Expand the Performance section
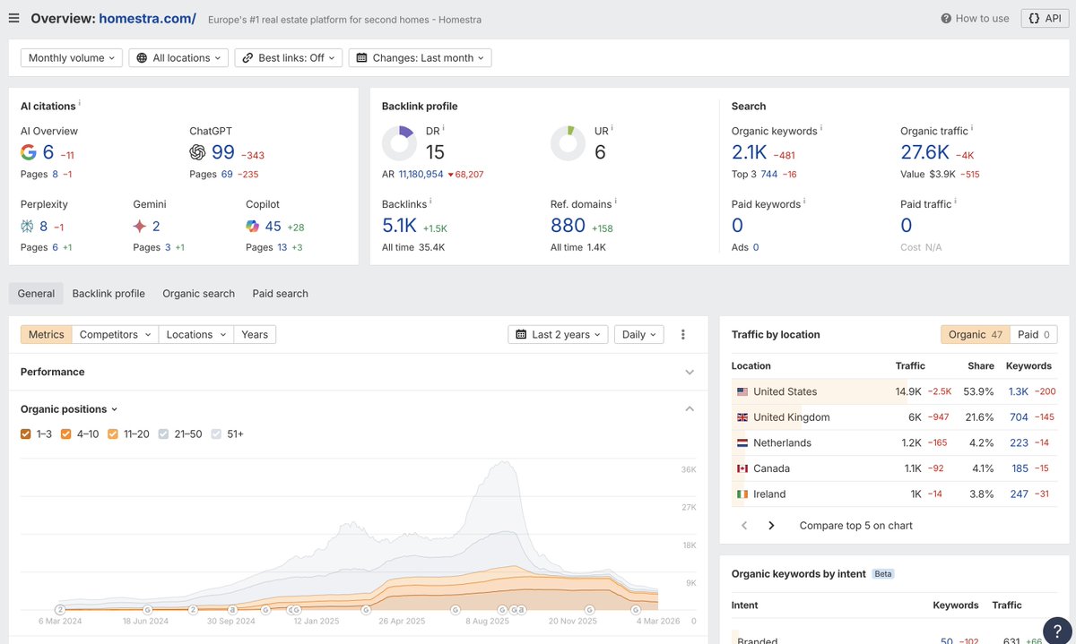1076x644 pixels. [x=690, y=372]
